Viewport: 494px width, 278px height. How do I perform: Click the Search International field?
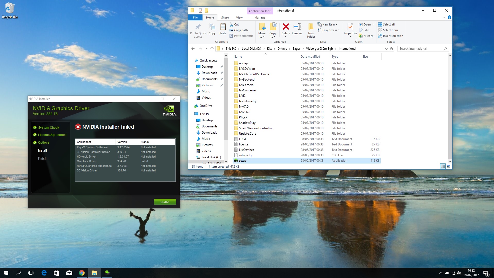[x=423, y=49]
